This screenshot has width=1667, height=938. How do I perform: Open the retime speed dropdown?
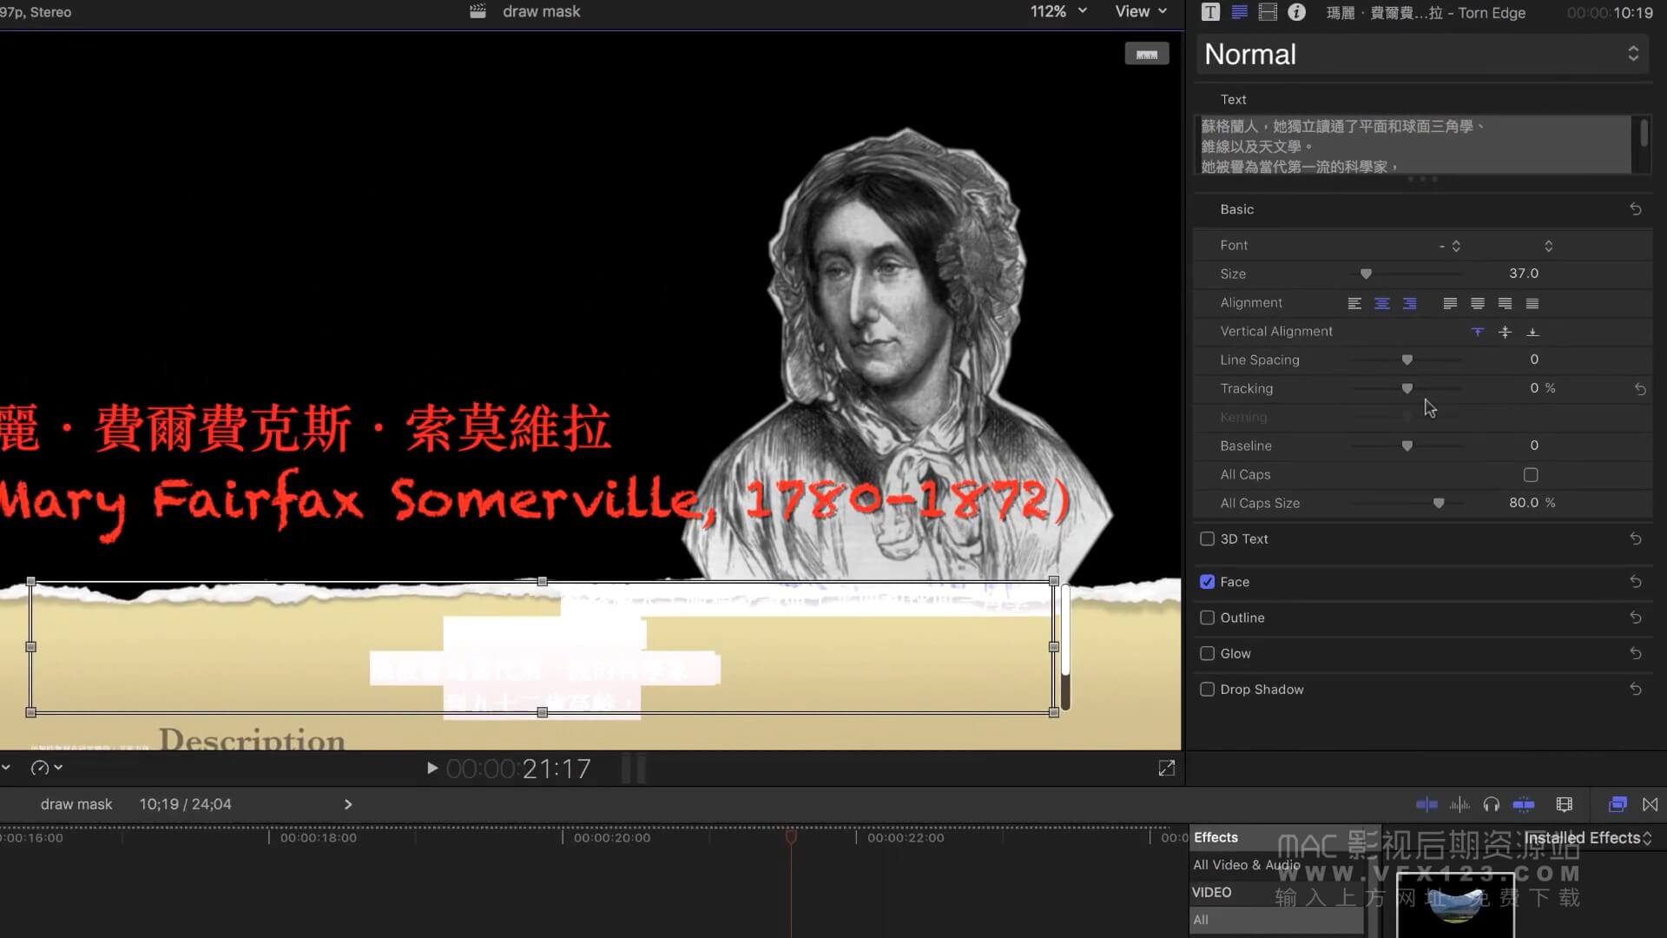[46, 768]
